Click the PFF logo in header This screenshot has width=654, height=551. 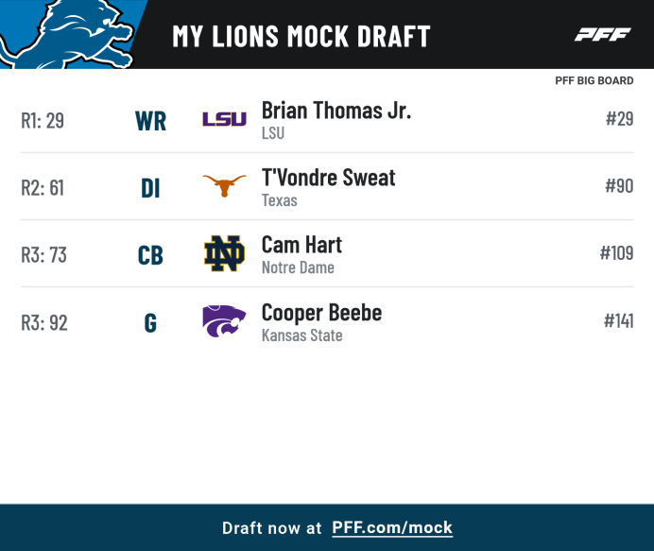[x=603, y=35]
